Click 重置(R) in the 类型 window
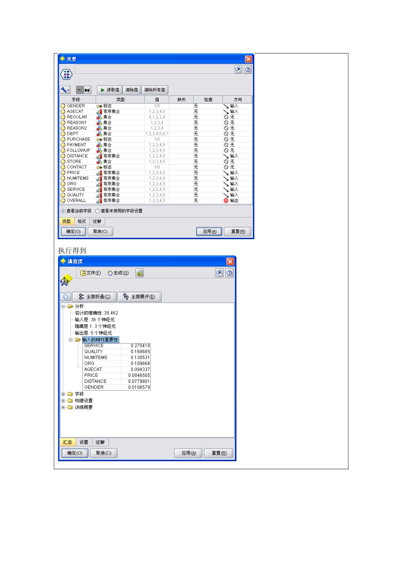This screenshot has height=575, width=406. (238, 231)
